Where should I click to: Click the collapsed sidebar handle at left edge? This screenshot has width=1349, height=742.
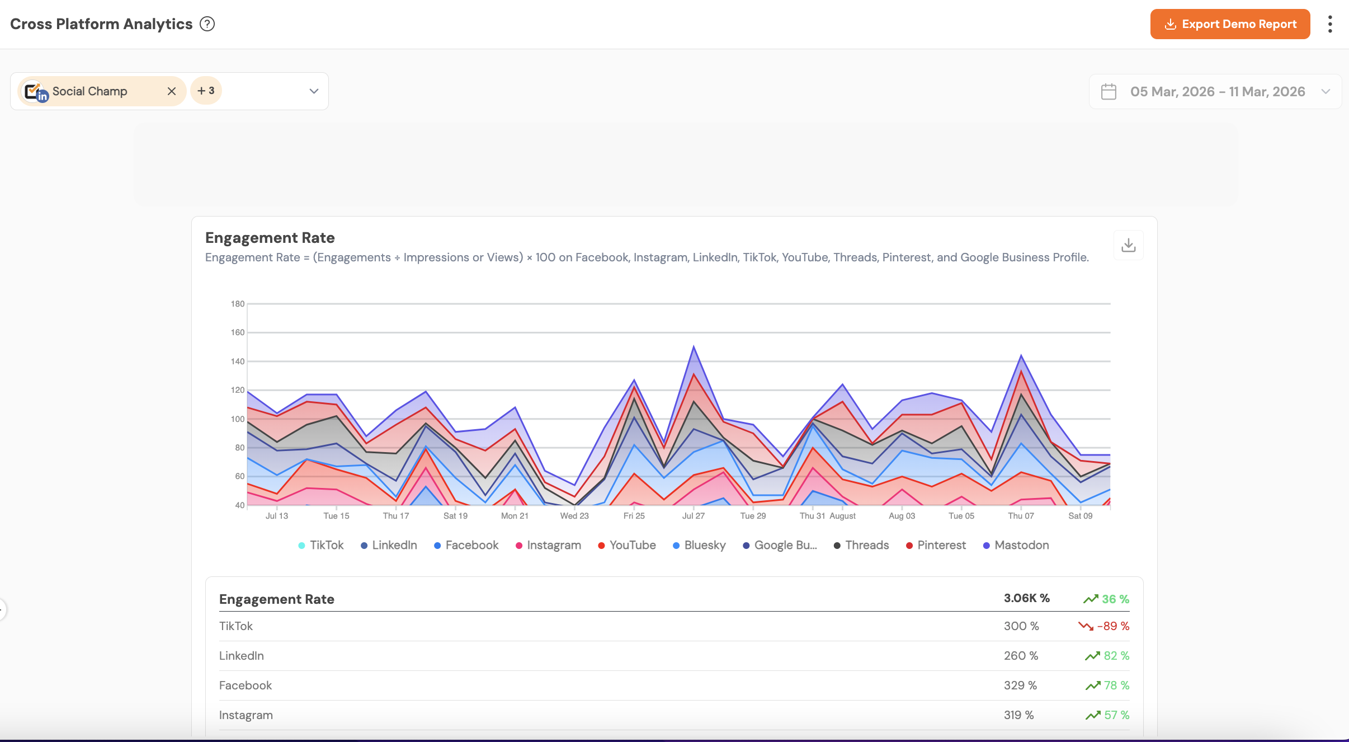(x=2, y=609)
